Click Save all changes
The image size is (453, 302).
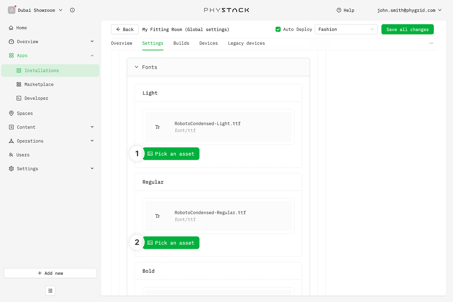407,29
